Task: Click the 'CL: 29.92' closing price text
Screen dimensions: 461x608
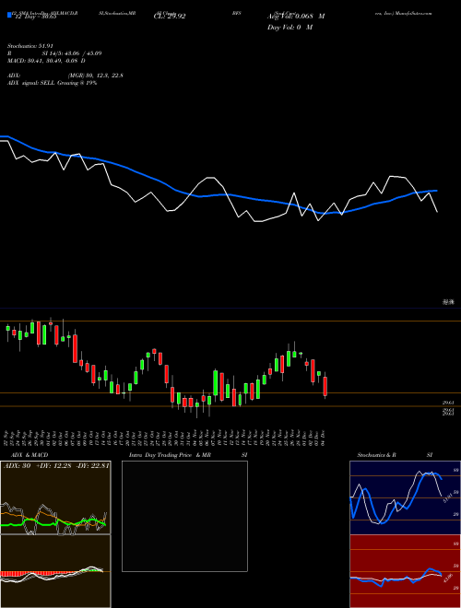Action: pyautogui.click(x=170, y=17)
